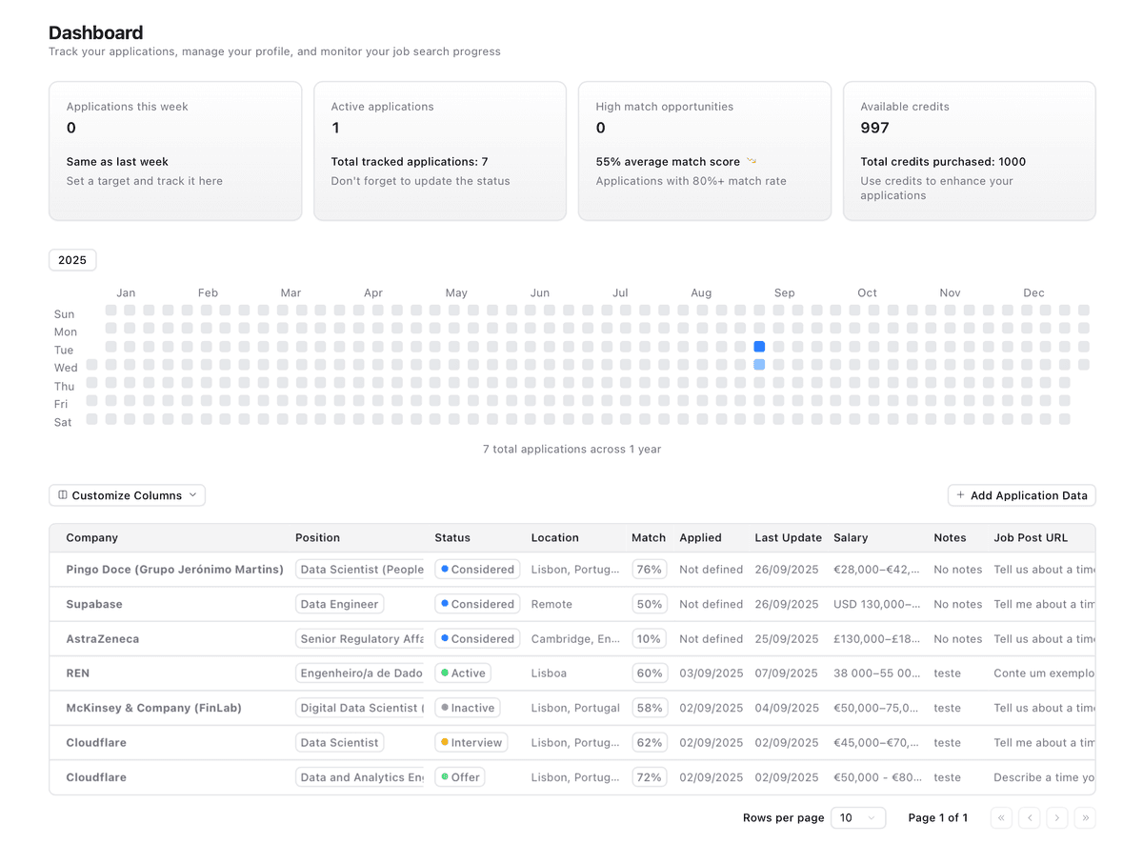Click the next page arrow

pyautogui.click(x=1057, y=817)
